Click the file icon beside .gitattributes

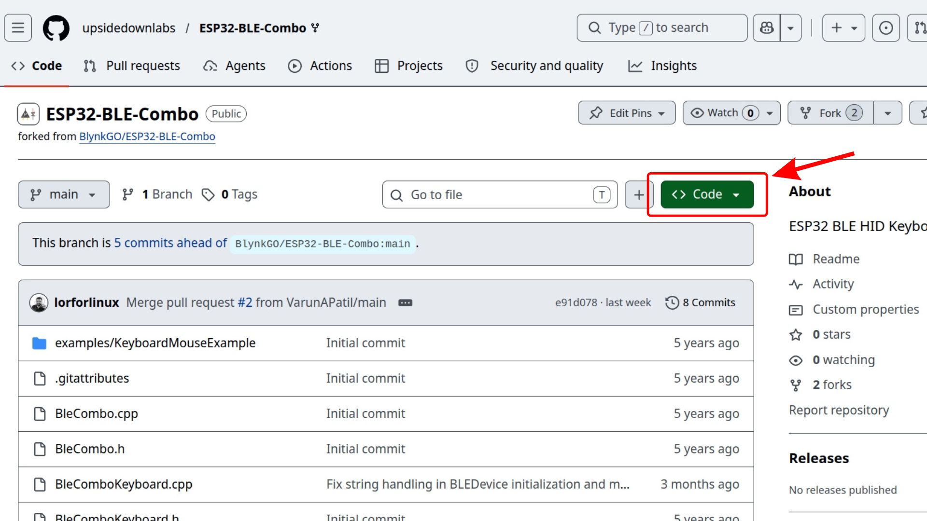tap(40, 379)
